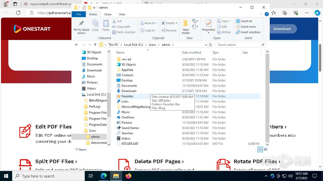Expand the Delete dropdown arrow
Screen dimensions: 323x181
[176, 23]
